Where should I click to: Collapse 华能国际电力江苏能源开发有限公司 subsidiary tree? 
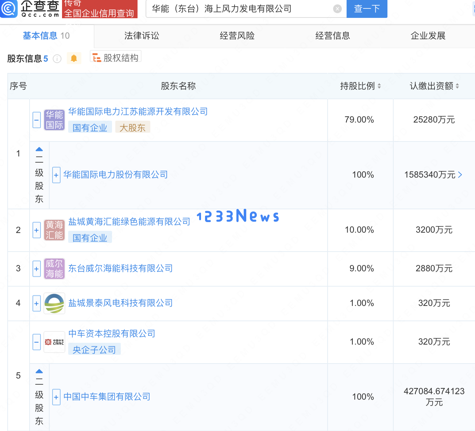click(36, 120)
